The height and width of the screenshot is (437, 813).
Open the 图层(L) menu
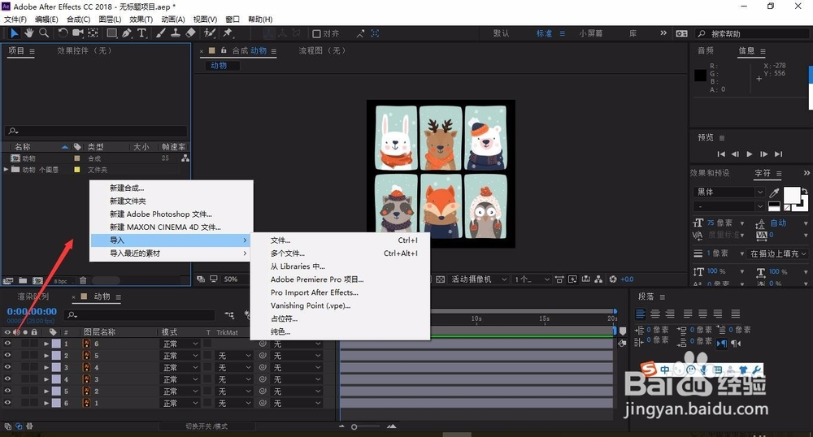coord(110,19)
